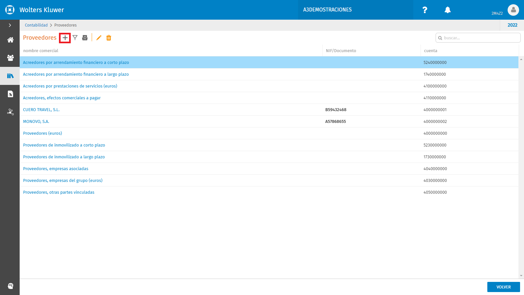
Task: Open the notifications bell
Action: coord(448,10)
